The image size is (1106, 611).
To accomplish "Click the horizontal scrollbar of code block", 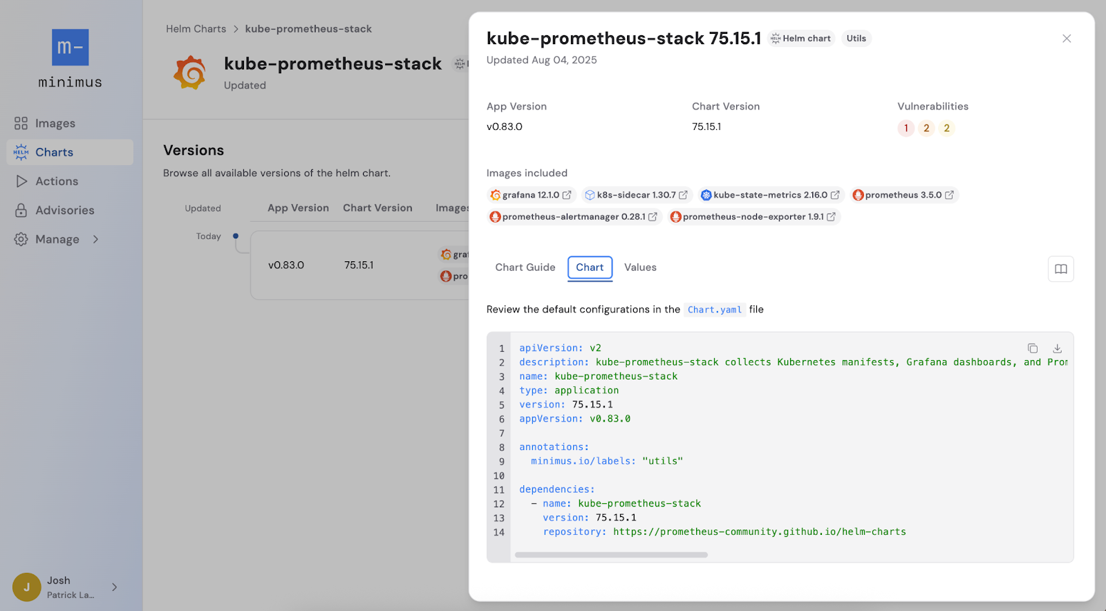I will [x=611, y=554].
